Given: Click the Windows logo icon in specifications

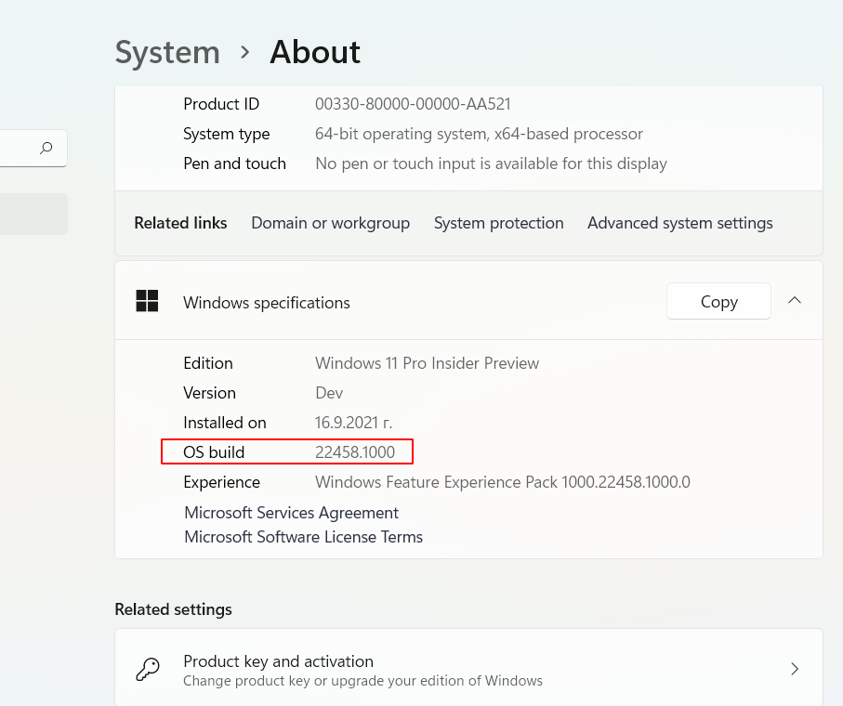Looking at the screenshot, I should [x=147, y=301].
